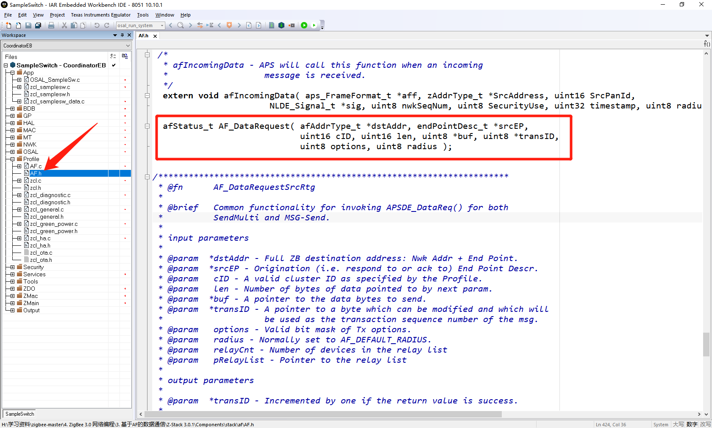Click the Undo toolbar icon
This screenshot has width=712, height=428.
pos(97,25)
